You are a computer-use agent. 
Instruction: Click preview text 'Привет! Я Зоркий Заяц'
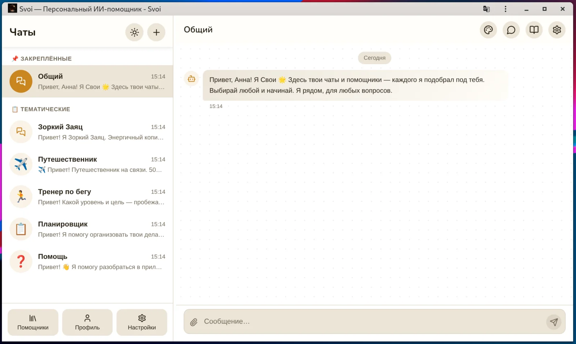point(72,138)
